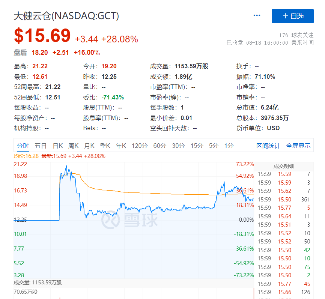Viewport: 325px width, 299px height.
Task: Switch to the 120分 chart tab
Action: (140, 146)
